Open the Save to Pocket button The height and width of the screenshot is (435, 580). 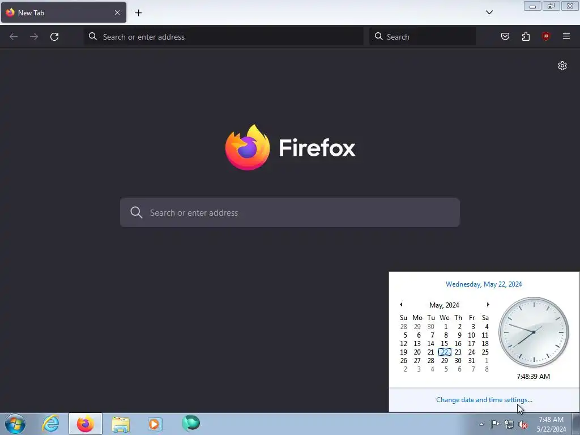(505, 36)
